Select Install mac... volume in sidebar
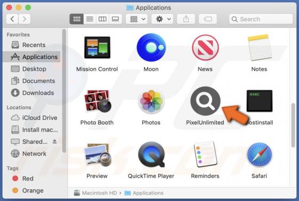 (32, 130)
